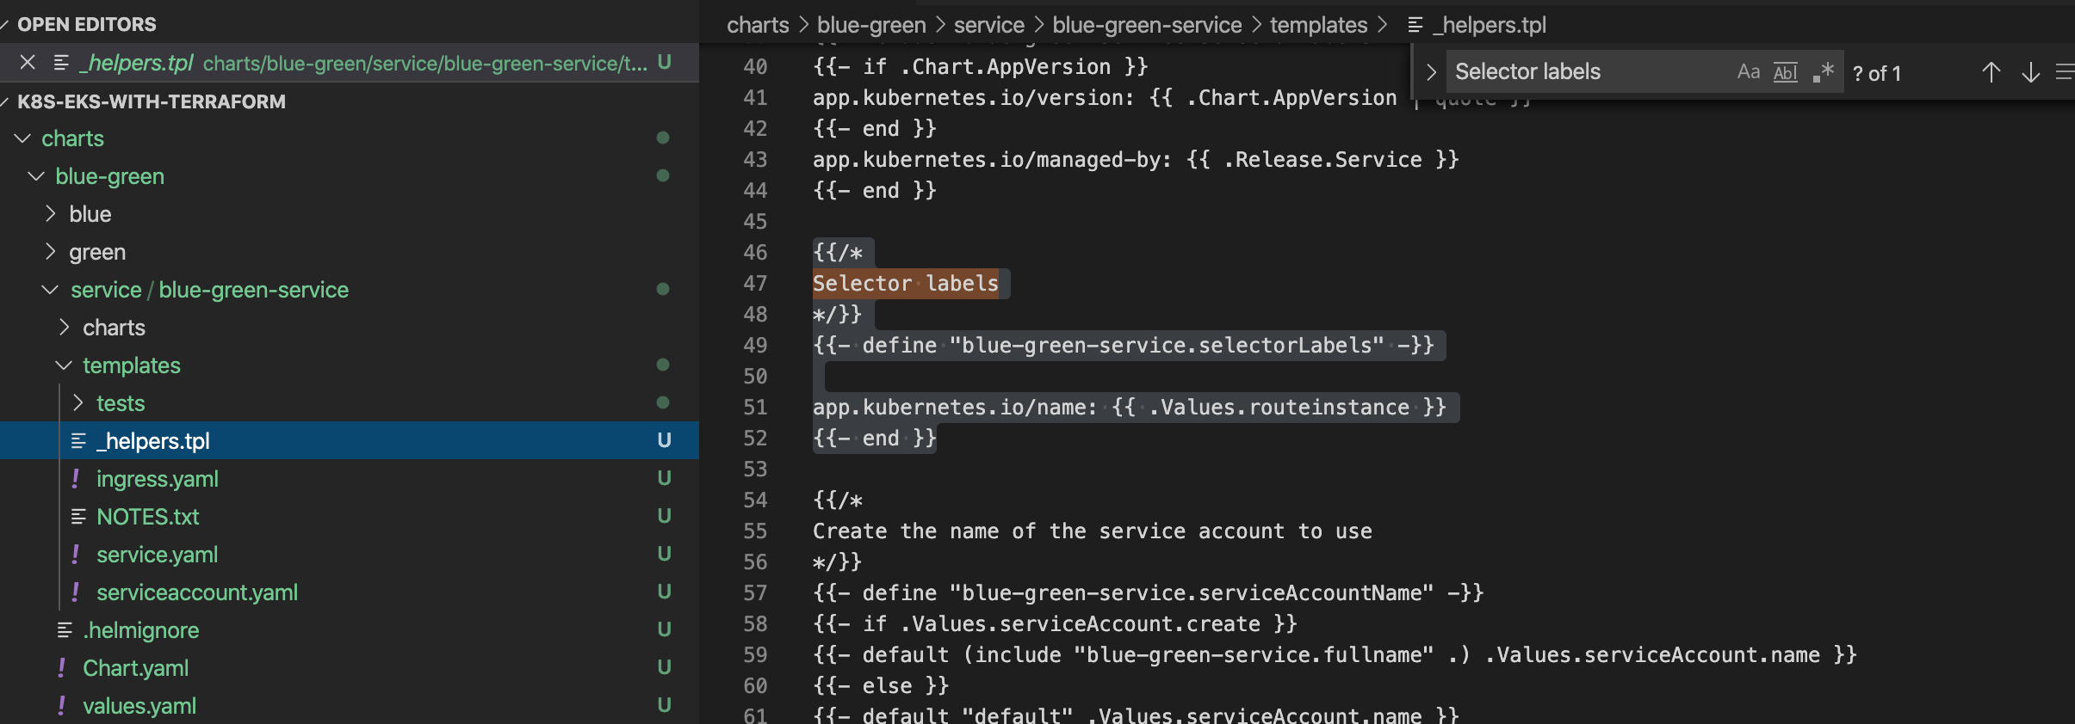Go to previous match arrow
2075x724 pixels.
(x=1991, y=73)
